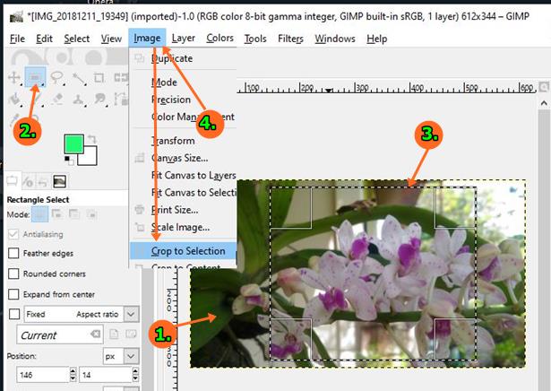Open the File menu

(17, 39)
